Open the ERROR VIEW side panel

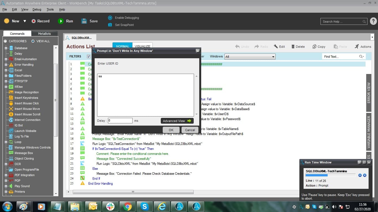click(x=369, y=93)
